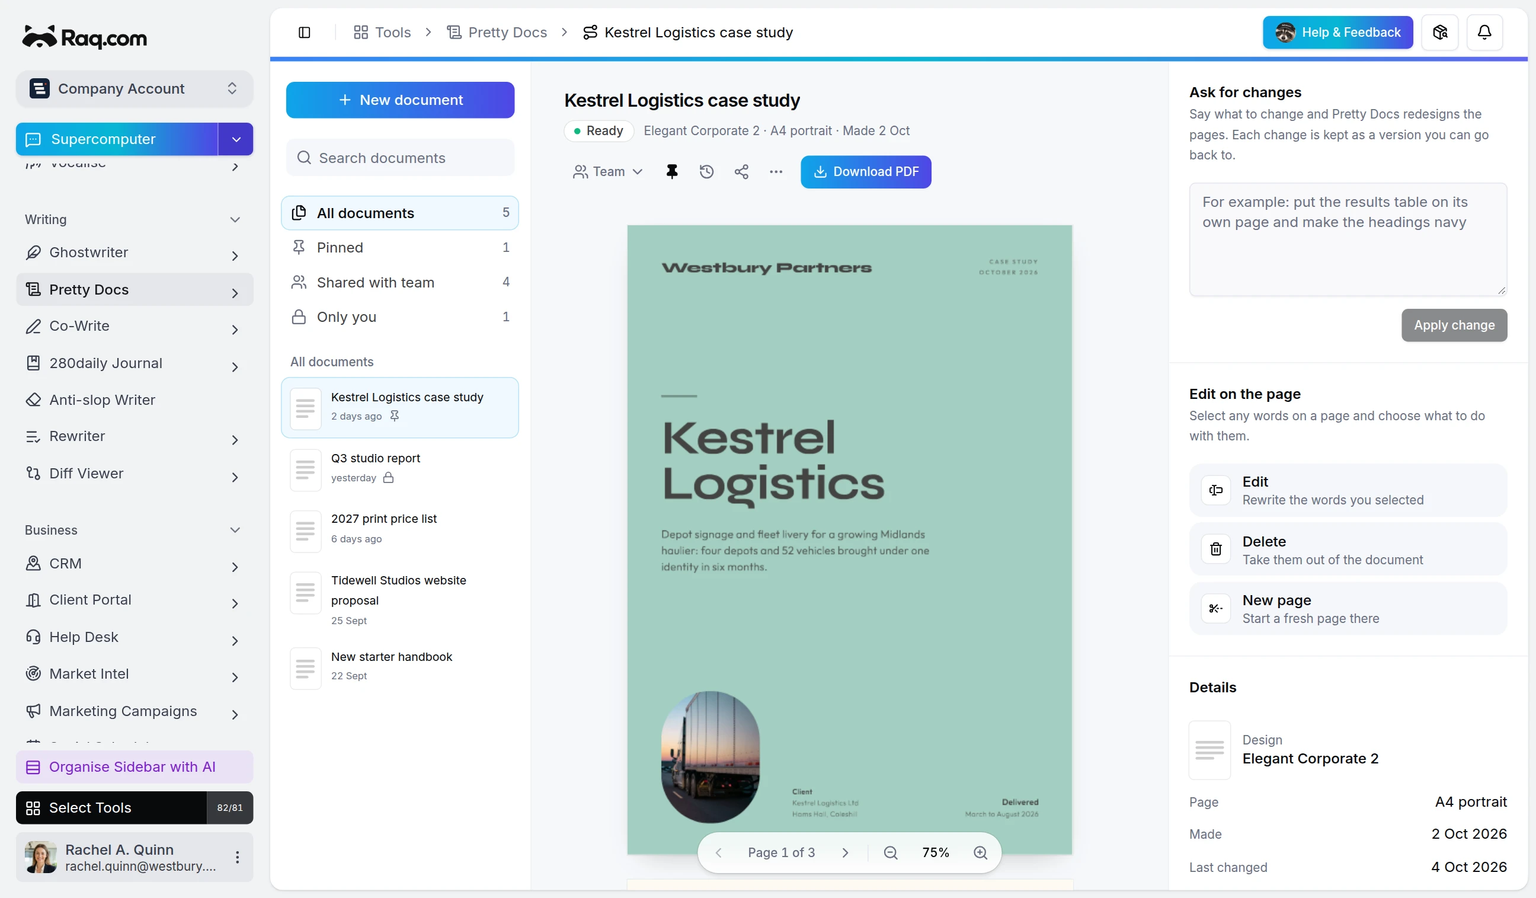Toggle the sidebar panel icon

pyautogui.click(x=304, y=33)
